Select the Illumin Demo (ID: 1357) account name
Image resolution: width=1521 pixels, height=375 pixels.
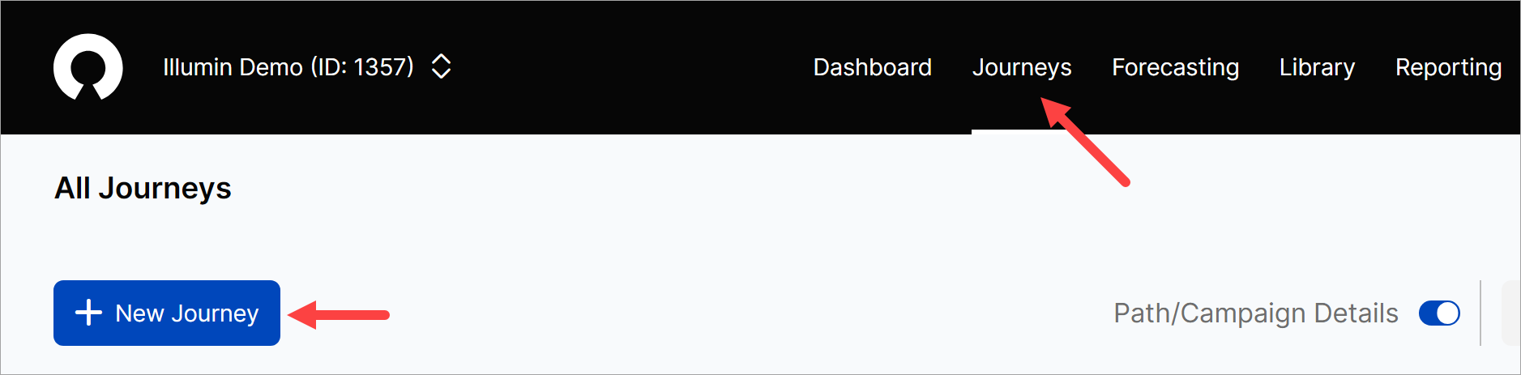[288, 67]
